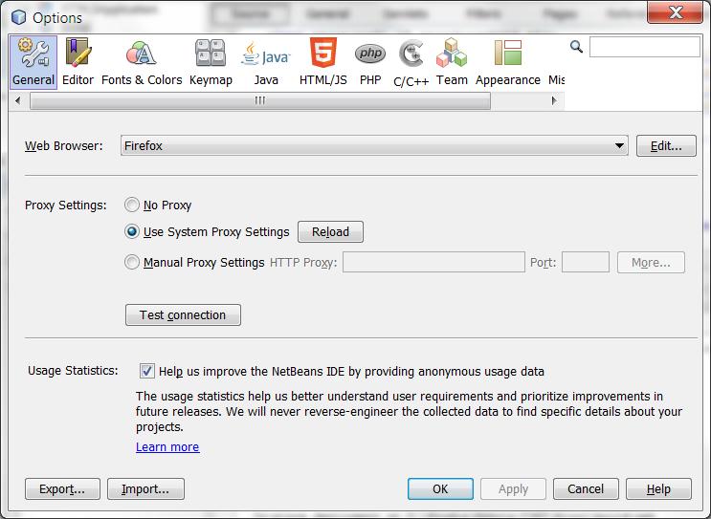Click the Reload proxy settings button
This screenshot has width=711, height=519.
(x=330, y=232)
